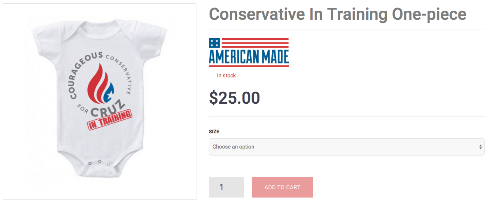
Task: Focus the quantity field showing 1
Action: pyautogui.click(x=226, y=187)
